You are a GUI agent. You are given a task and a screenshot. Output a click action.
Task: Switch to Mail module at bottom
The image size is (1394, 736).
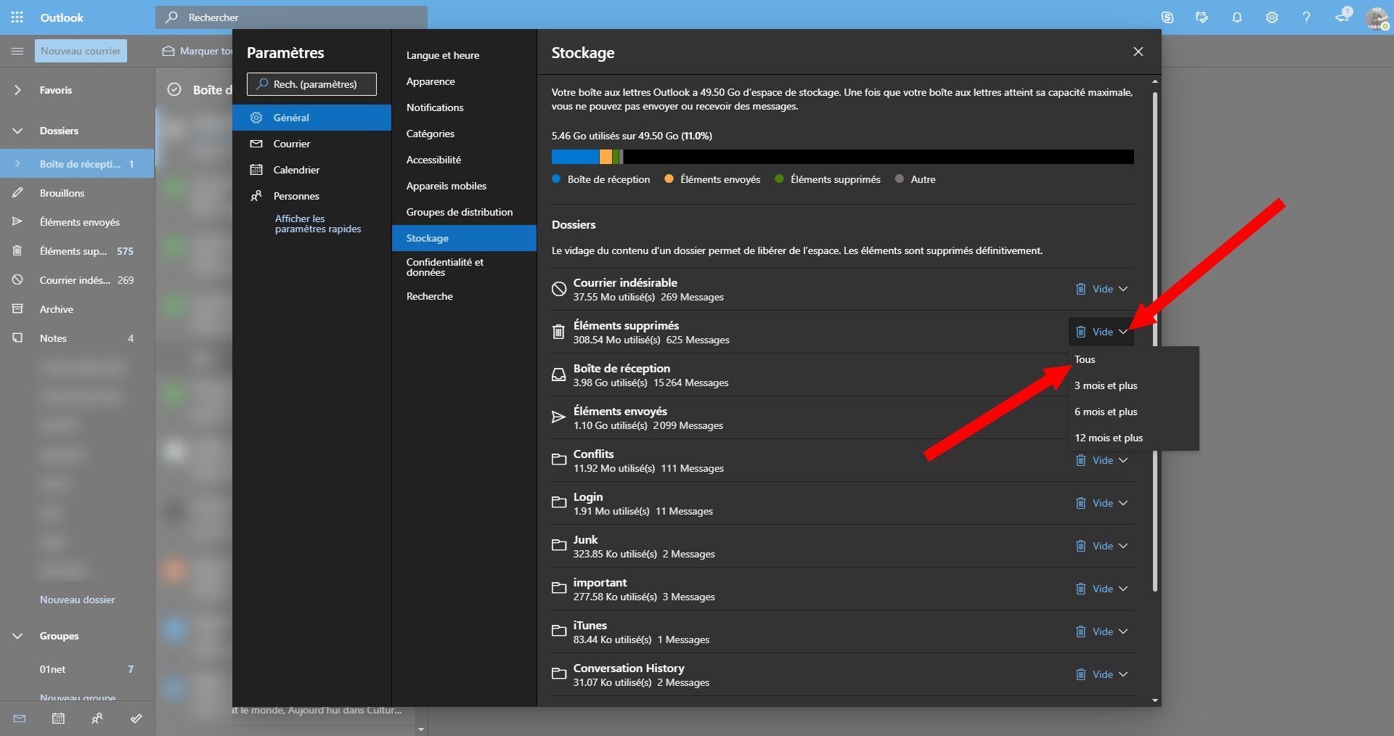click(20, 719)
